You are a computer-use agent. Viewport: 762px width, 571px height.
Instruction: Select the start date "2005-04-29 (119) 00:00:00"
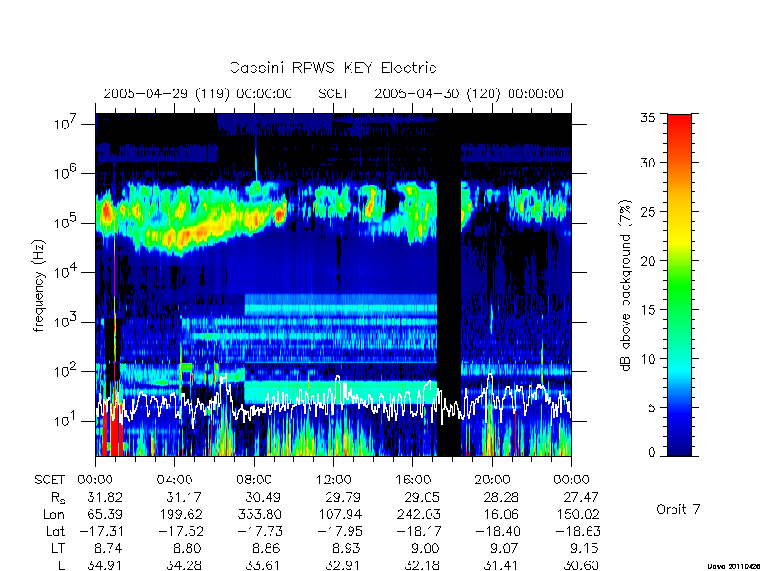pos(198,93)
